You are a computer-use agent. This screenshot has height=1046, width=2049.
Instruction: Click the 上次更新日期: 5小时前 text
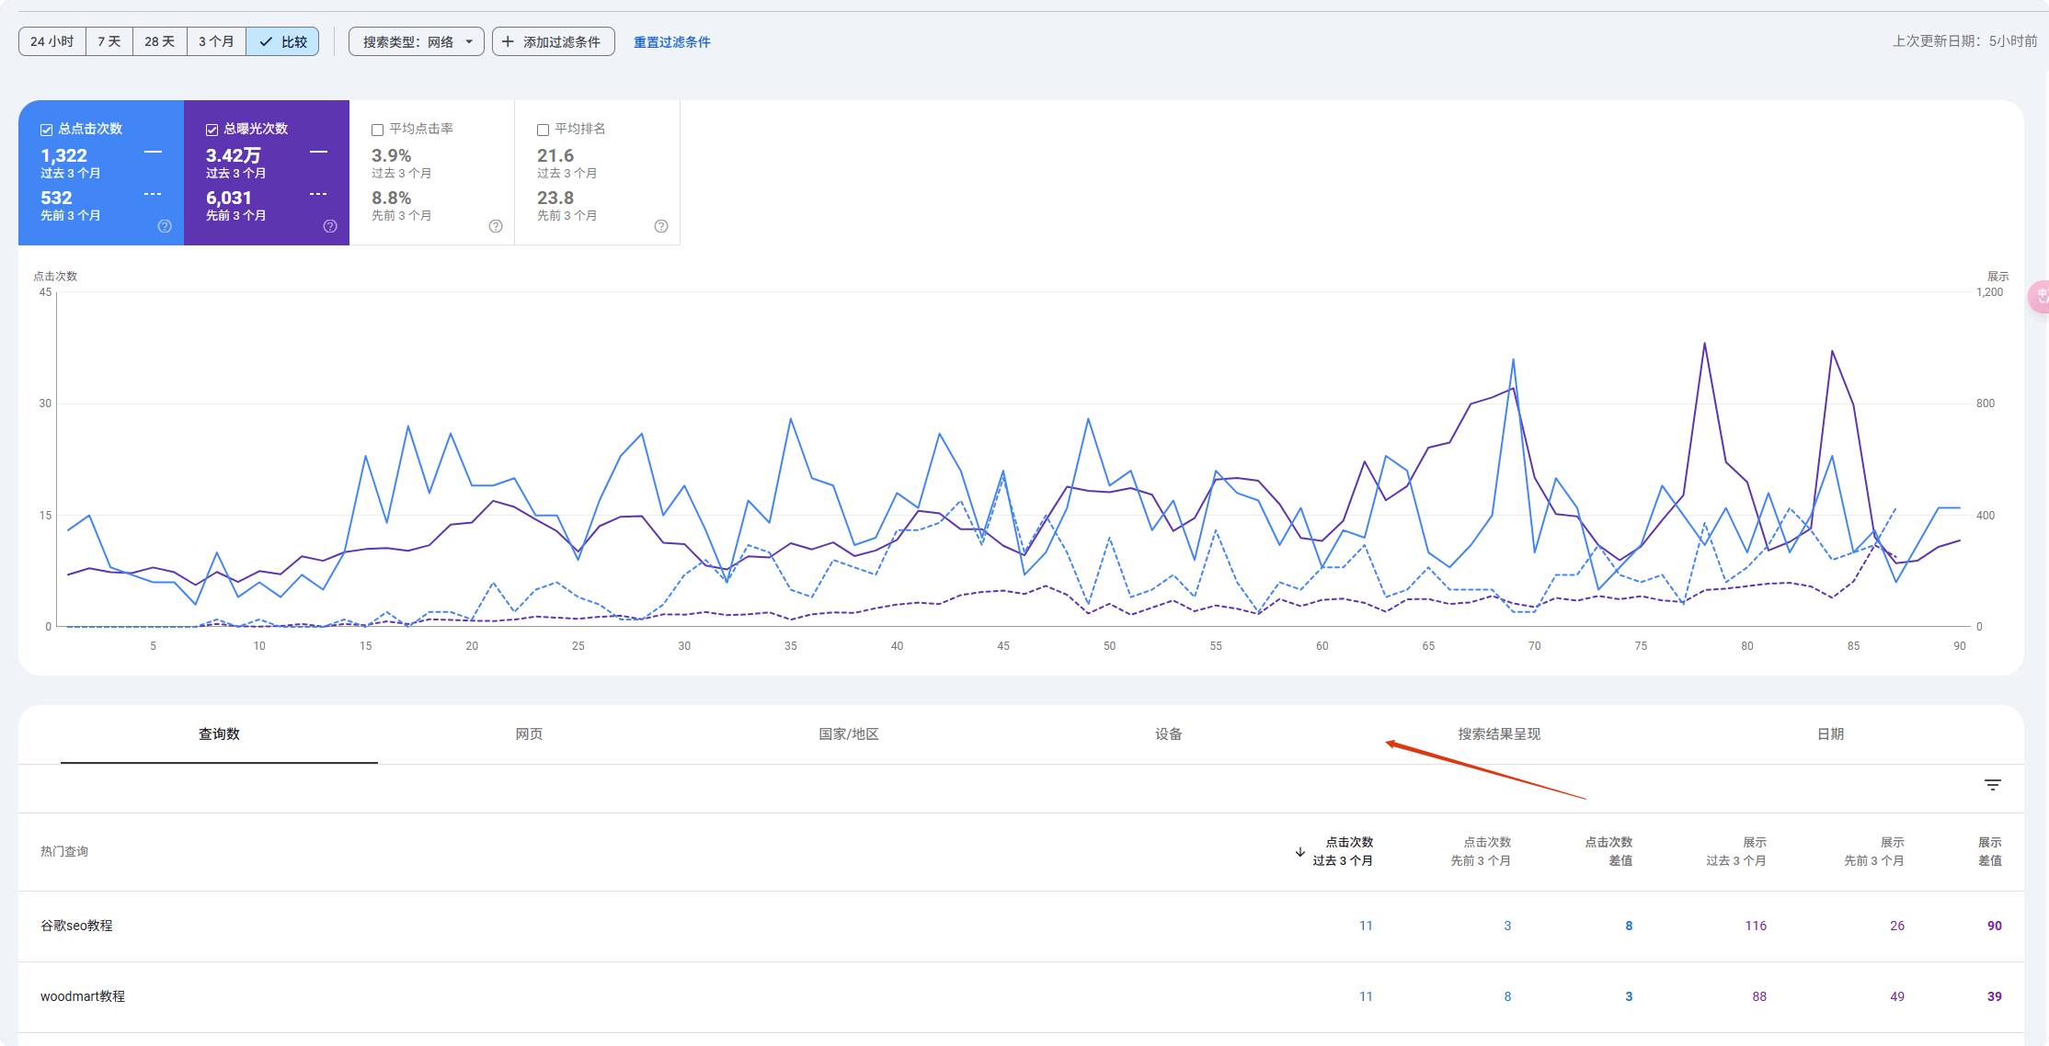[x=1964, y=41]
